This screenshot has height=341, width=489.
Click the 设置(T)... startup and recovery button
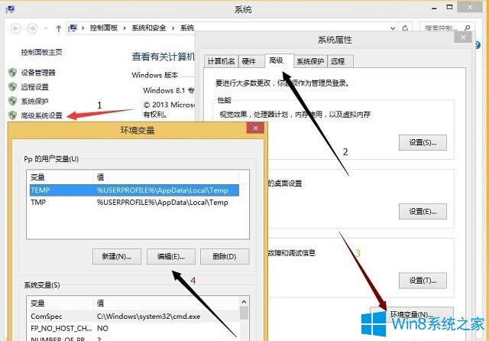point(423,281)
